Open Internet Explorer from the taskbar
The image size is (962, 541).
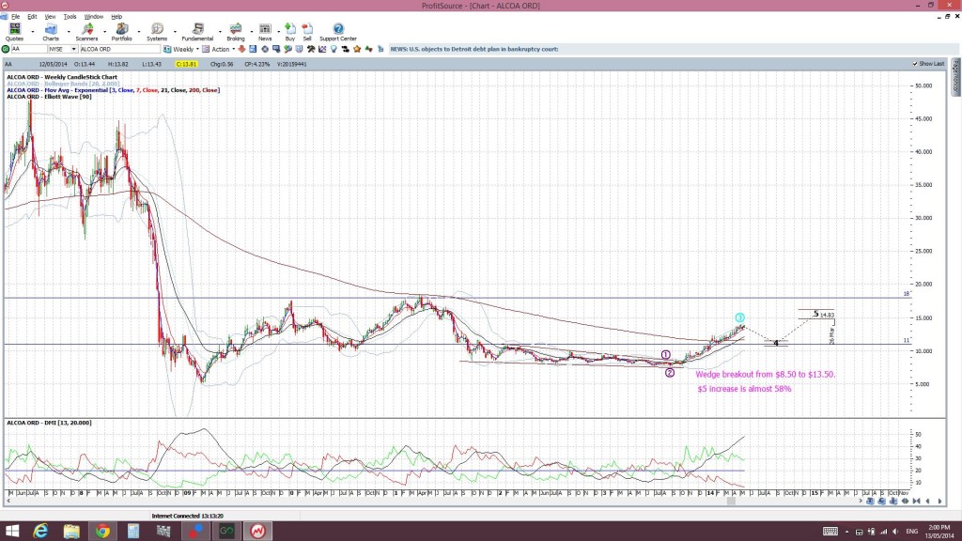(x=40, y=531)
